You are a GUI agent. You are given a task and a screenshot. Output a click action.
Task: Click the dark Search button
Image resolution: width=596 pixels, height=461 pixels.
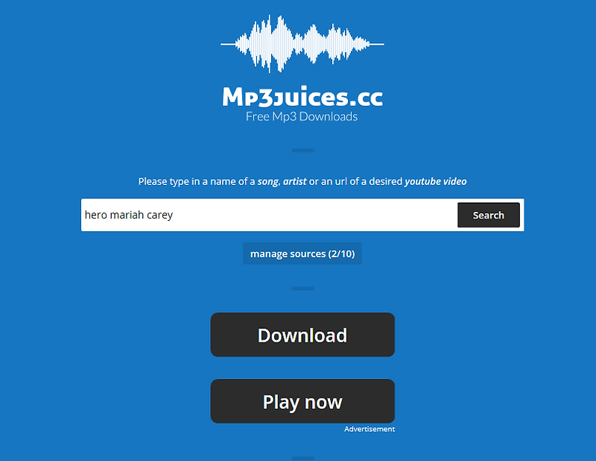pos(489,215)
